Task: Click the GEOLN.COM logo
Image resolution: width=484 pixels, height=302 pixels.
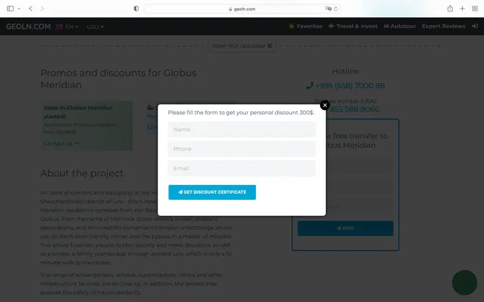Action: pos(27,26)
